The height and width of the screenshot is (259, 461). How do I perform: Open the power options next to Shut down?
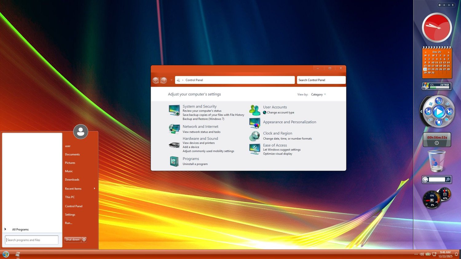(84, 240)
